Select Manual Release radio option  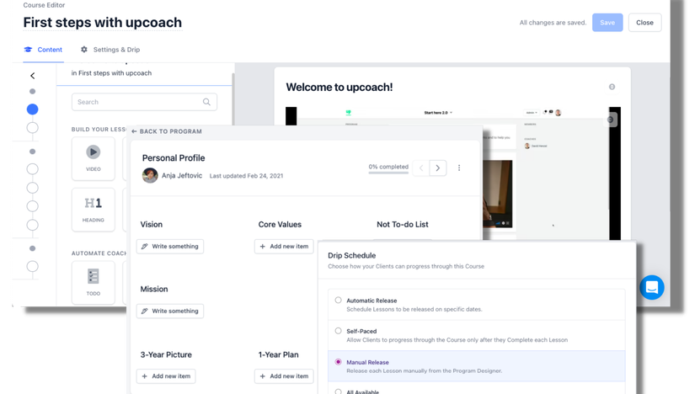click(339, 362)
